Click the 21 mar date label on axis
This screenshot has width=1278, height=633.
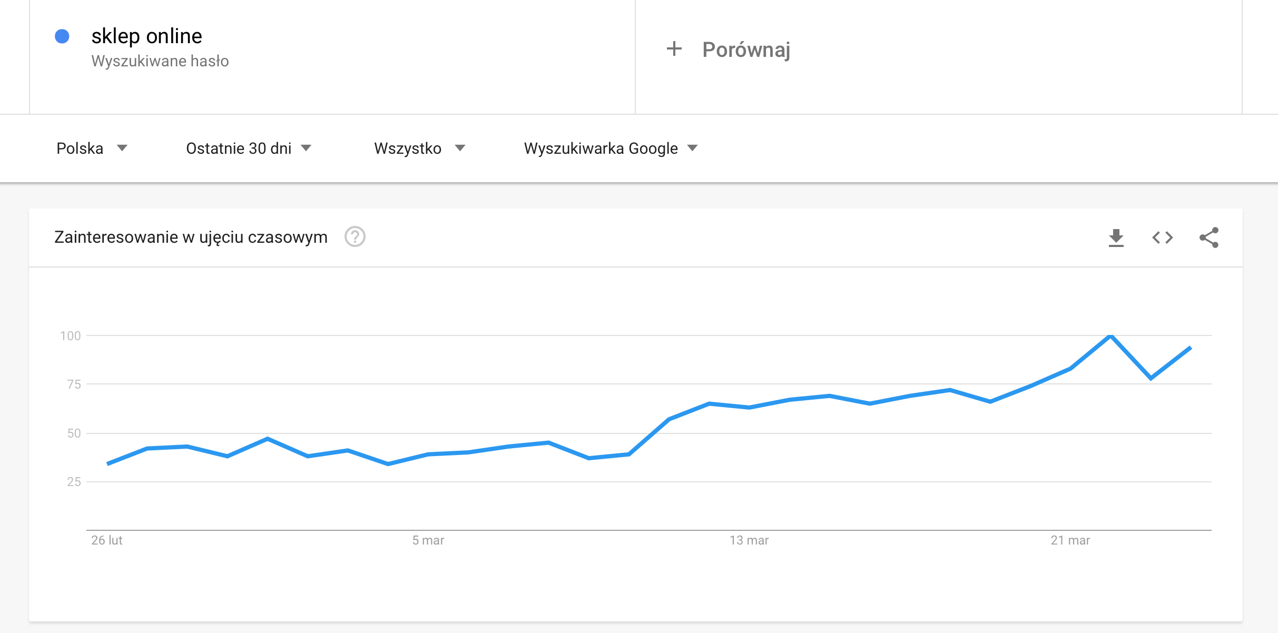click(x=1070, y=540)
